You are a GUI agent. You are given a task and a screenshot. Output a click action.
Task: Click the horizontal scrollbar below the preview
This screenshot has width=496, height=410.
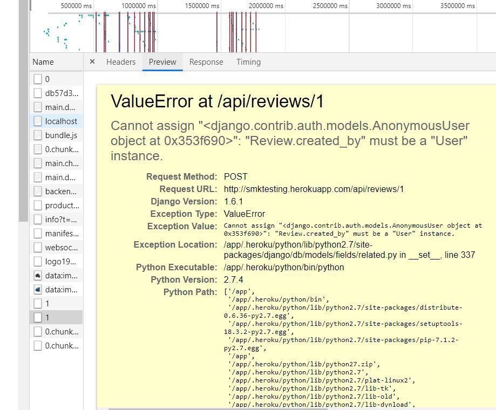pos(218,408)
